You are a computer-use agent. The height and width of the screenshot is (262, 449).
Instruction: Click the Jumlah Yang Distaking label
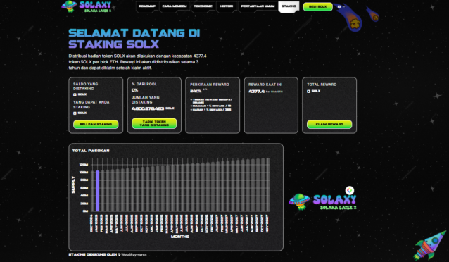[x=146, y=99]
